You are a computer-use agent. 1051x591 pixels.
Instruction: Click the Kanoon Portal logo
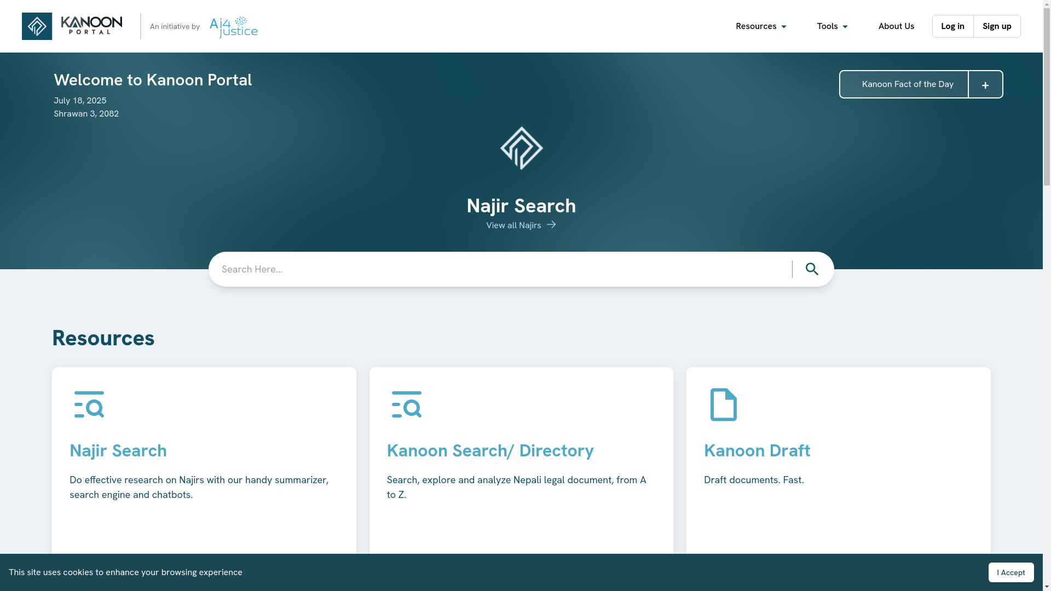pyautogui.click(x=72, y=26)
